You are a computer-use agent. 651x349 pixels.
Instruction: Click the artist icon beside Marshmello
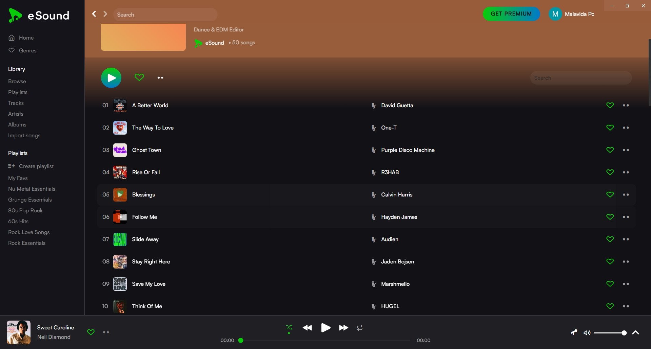(x=374, y=284)
